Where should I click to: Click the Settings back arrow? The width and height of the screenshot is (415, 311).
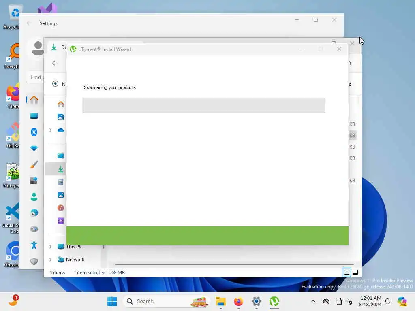pyautogui.click(x=29, y=23)
